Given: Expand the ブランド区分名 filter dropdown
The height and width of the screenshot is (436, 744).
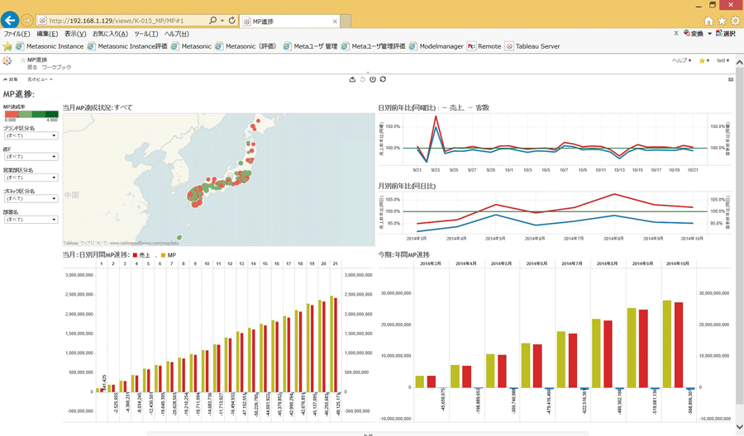Looking at the screenshot, I should pyautogui.click(x=31, y=136).
